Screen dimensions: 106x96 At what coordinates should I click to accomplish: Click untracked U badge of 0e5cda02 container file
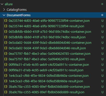pyautogui.click(x=102, y=43)
